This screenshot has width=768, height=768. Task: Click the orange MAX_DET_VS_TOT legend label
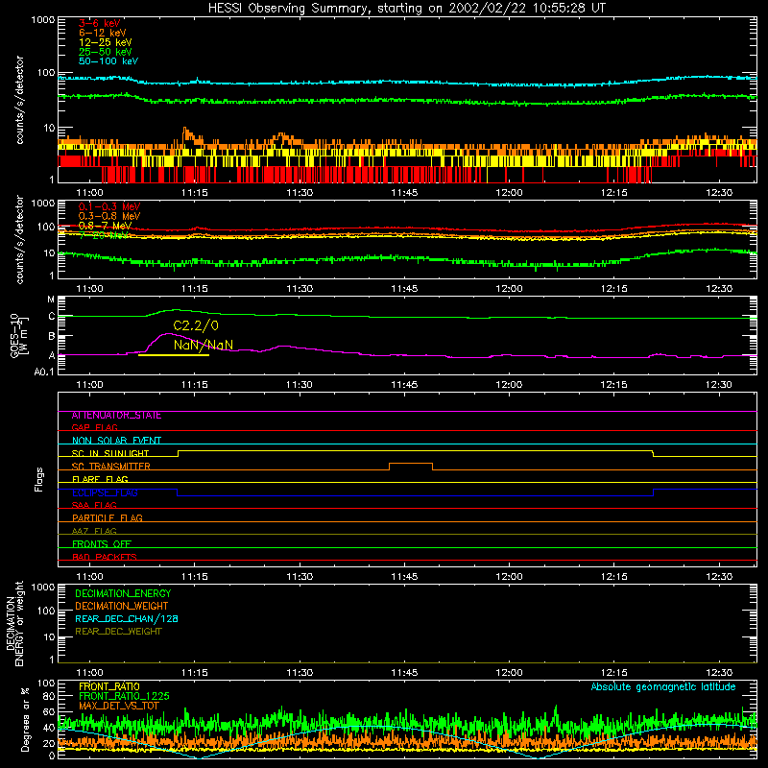(118, 706)
